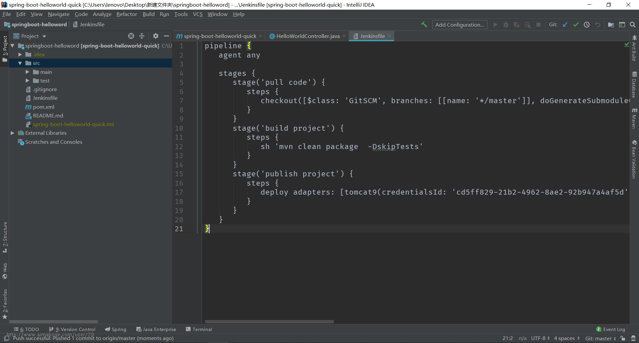The width and height of the screenshot is (639, 343).
Task: Open the Web side tool window
Action: pos(5,271)
